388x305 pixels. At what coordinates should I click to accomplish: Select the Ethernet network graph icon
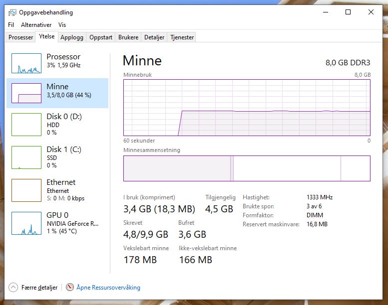click(x=26, y=190)
